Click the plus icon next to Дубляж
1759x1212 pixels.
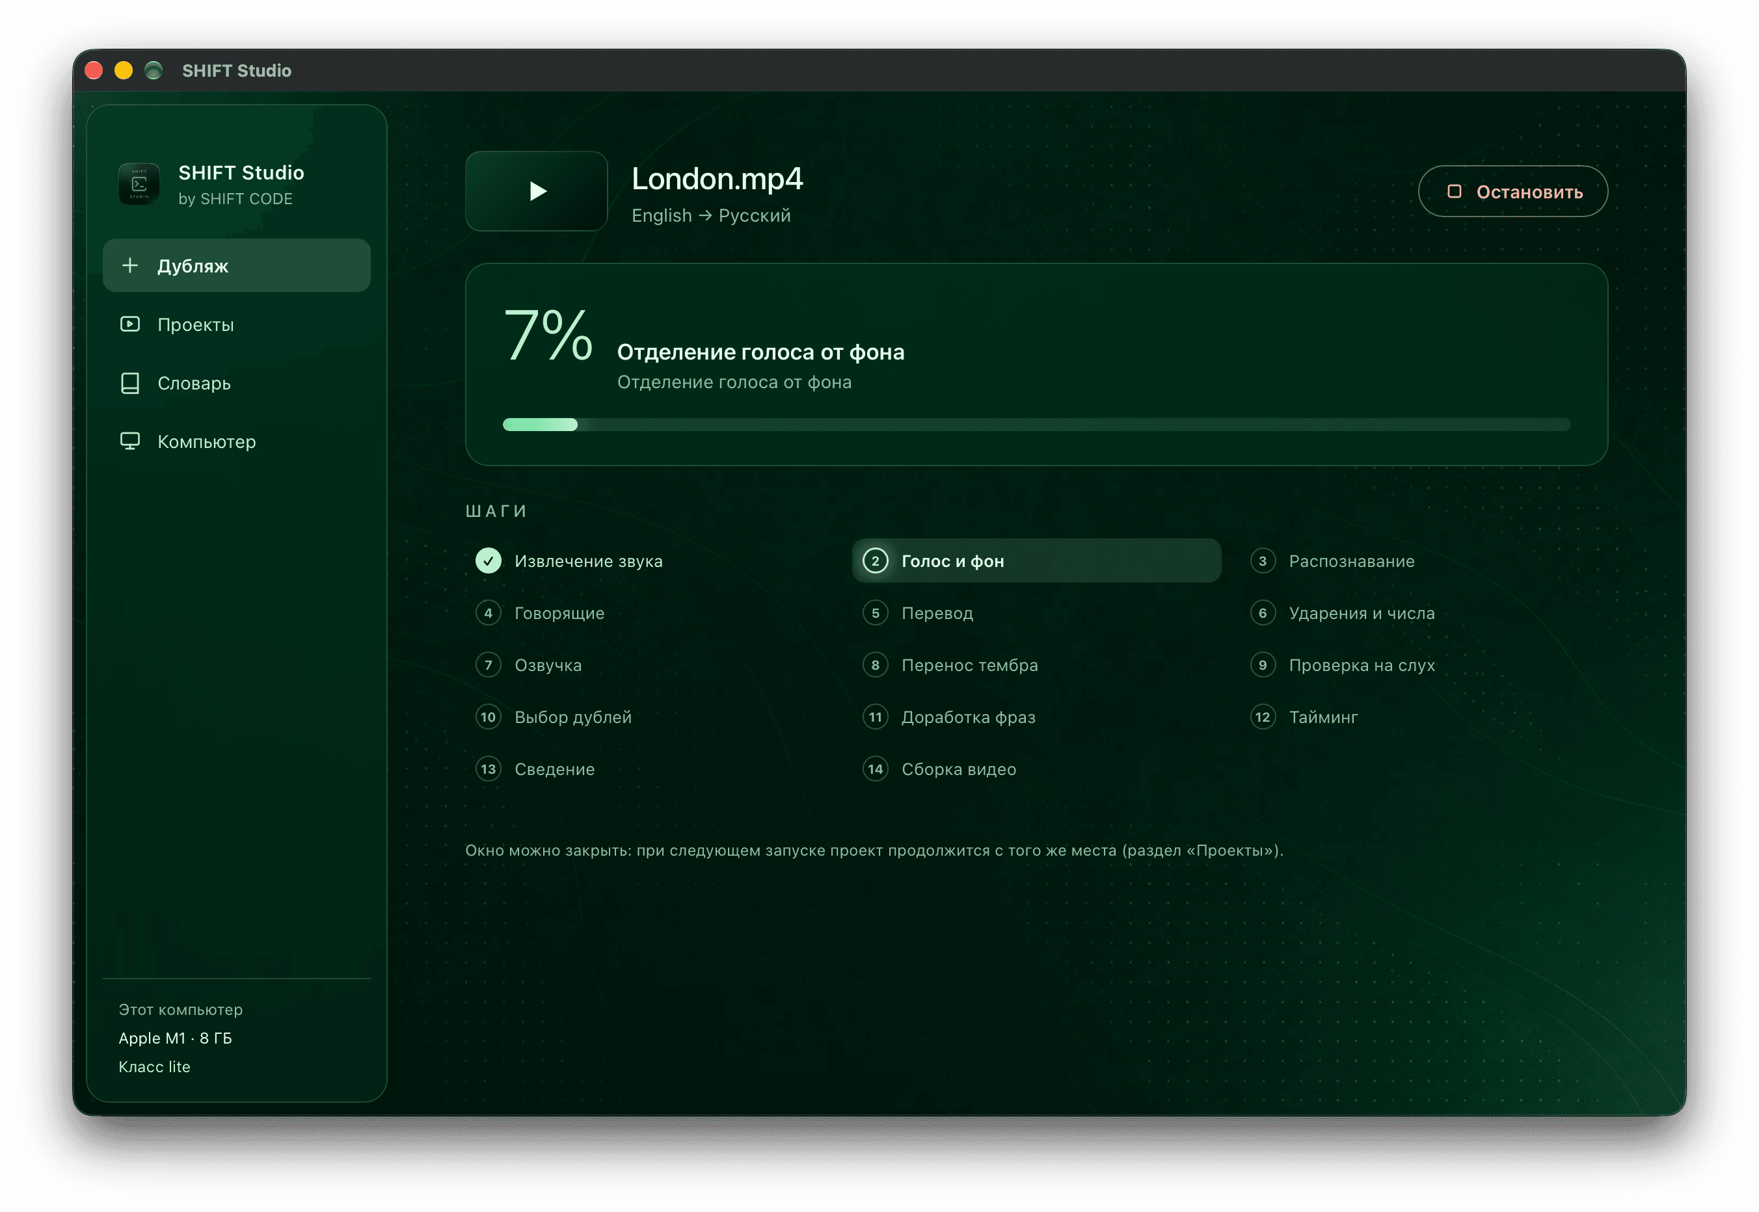tap(130, 265)
